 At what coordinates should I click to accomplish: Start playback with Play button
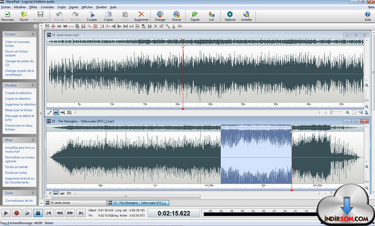[6, 213]
